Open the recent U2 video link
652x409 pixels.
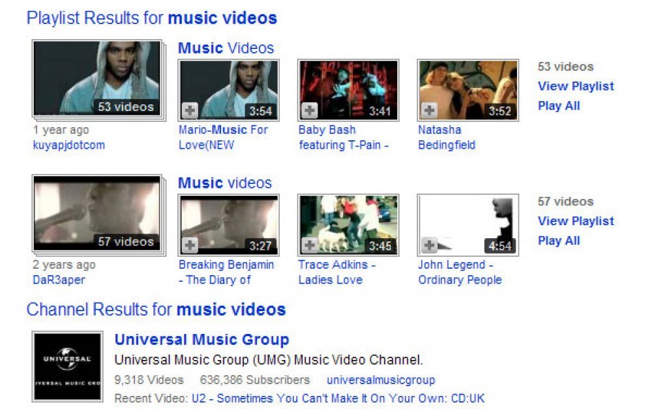[338, 398]
